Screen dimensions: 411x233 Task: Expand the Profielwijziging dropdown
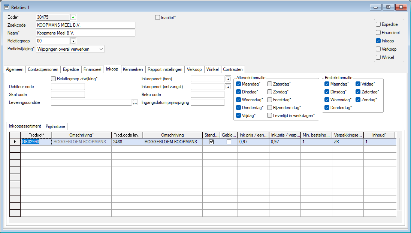(101, 49)
